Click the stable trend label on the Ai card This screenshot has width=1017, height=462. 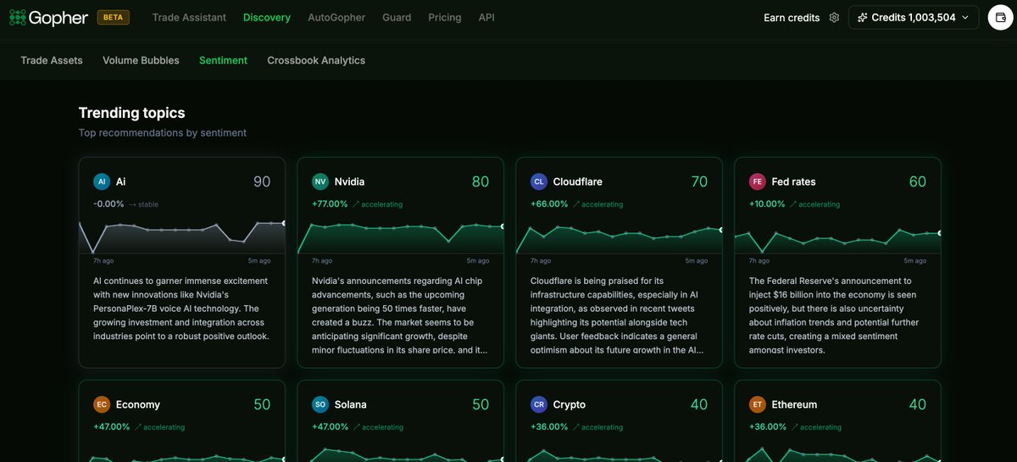point(143,204)
